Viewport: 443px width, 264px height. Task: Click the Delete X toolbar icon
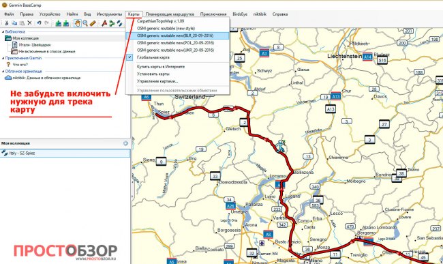[x=29, y=23]
